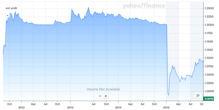Select the 2013 year label on the time axis
This screenshot has width=219, height=110.
pos(70,107)
